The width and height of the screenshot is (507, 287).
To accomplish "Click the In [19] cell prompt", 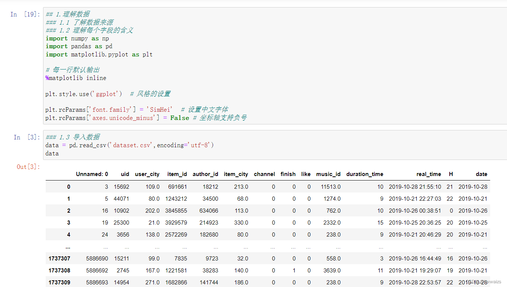I will [x=25, y=15].
